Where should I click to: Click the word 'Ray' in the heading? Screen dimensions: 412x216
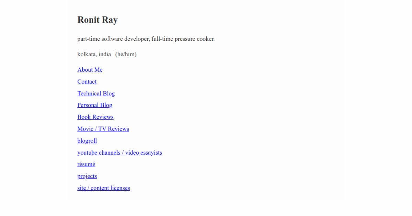coord(110,20)
